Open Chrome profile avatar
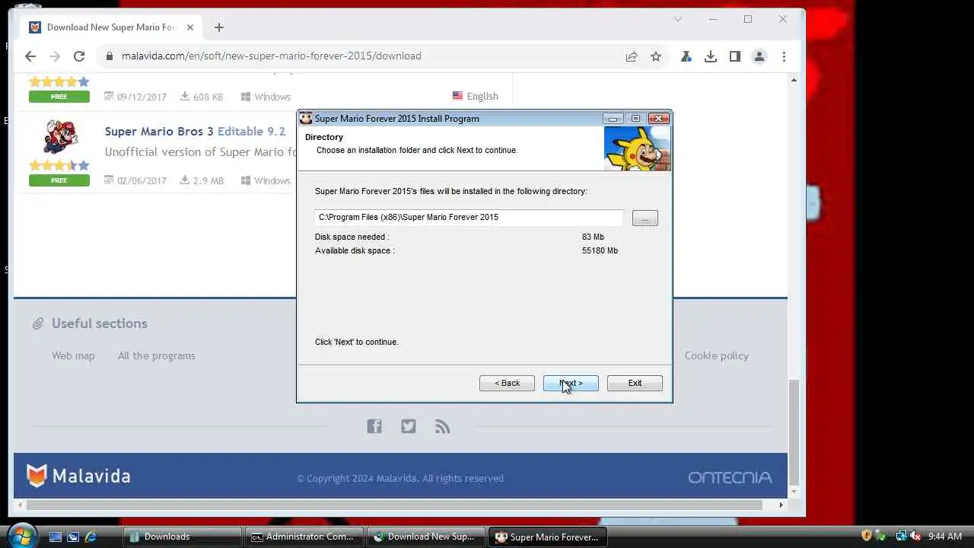 point(759,56)
